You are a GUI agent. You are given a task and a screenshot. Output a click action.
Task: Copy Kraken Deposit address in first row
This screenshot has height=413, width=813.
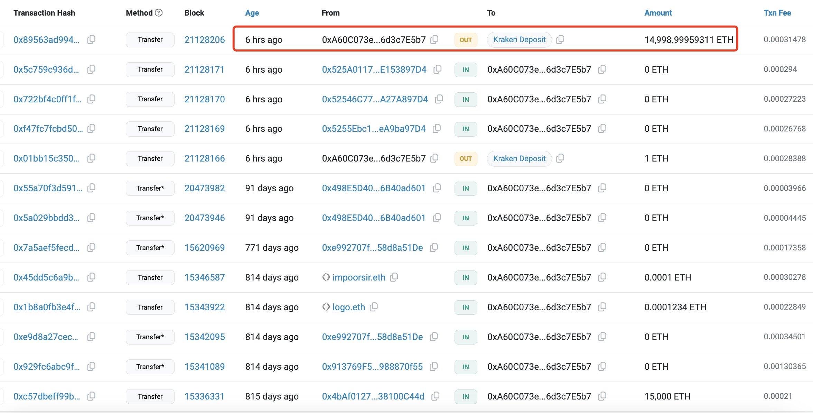point(560,39)
